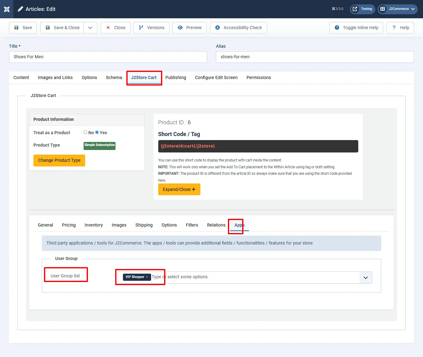
Task: Open the Help button
Action: 400,28
